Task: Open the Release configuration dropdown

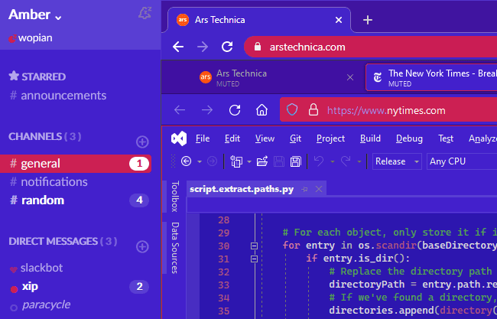Action: coord(397,161)
